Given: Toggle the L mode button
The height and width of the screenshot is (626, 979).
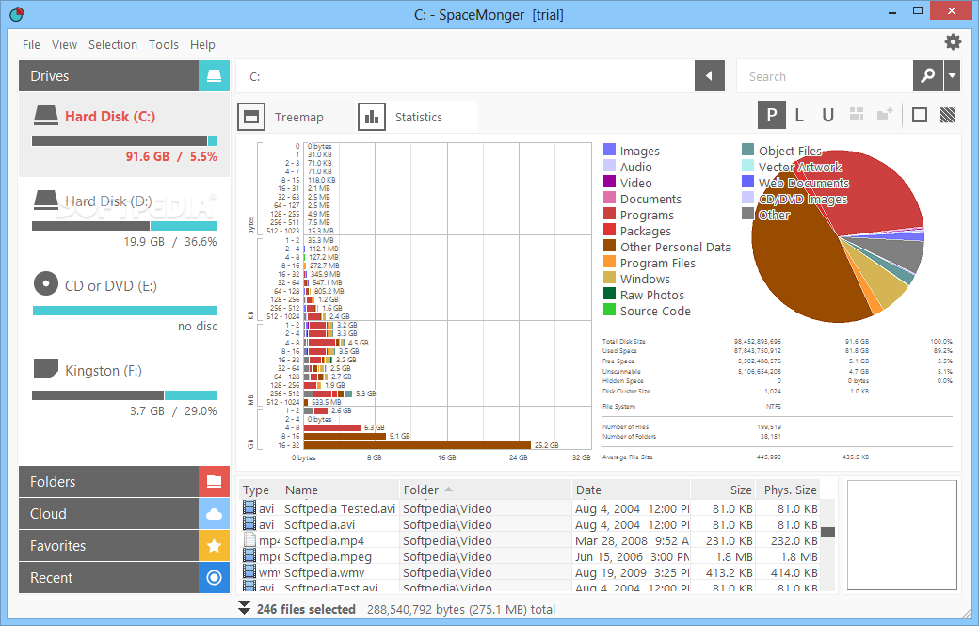Looking at the screenshot, I should pyautogui.click(x=799, y=115).
